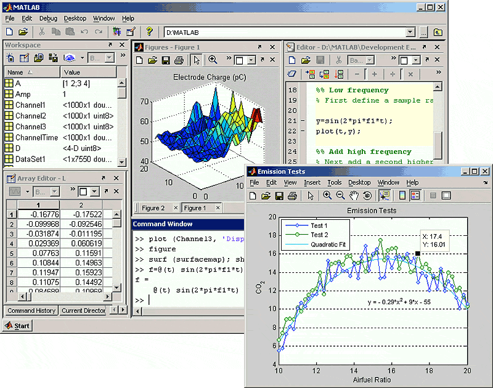The image size is (493, 388).
Task: Open a new M-file in the Editor
Action: pos(291,59)
